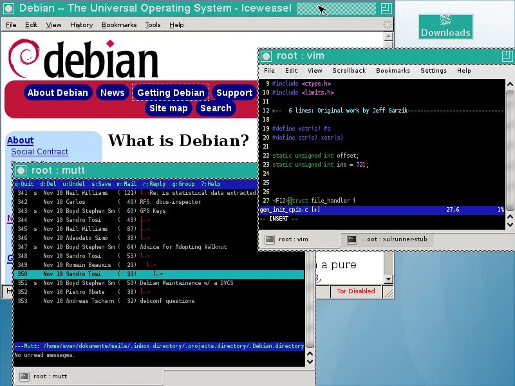This screenshot has height=386, width=515.
Task: Click #include <limits.h> on vim line 10
Action: click(x=303, y=93)
